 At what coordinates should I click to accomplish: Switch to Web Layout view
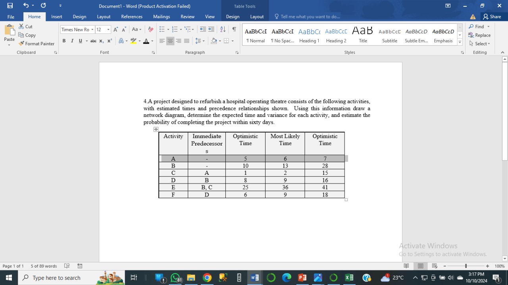click(x=435, y=266)
